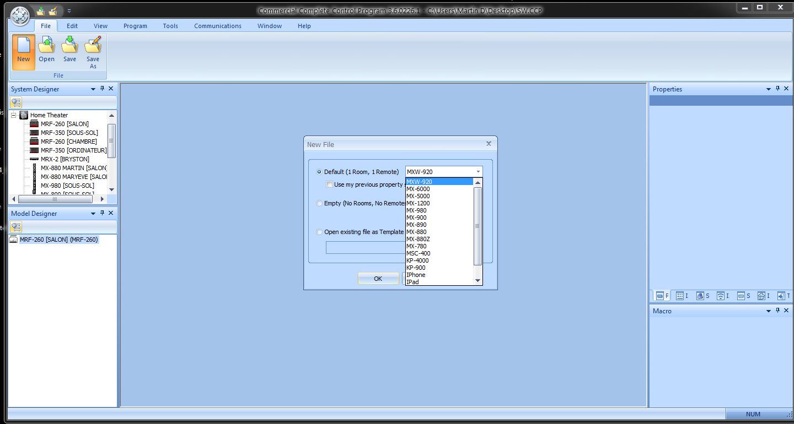
Task: Open the Program ribbon tab
Action: [x=135, y=26]
